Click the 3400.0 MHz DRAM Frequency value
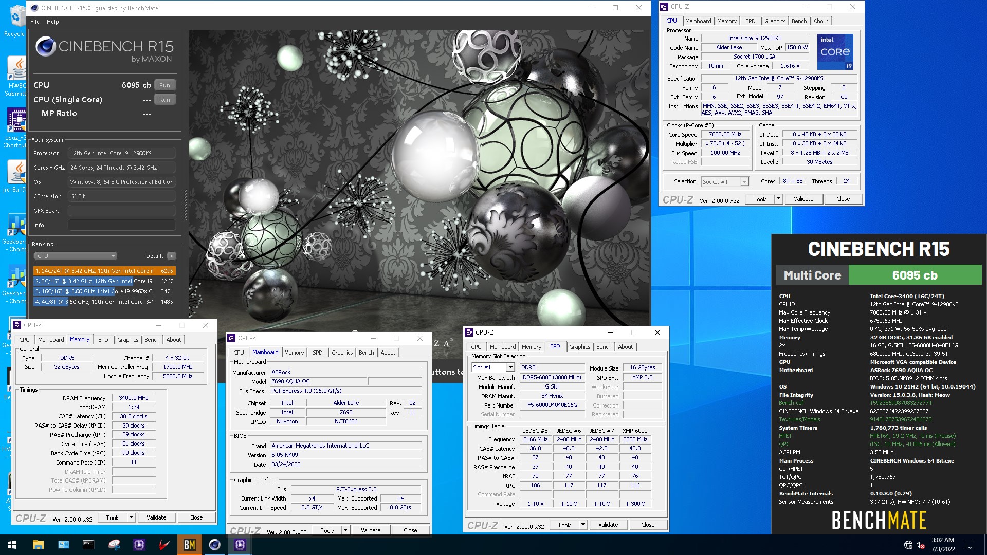 click(134, 398)
